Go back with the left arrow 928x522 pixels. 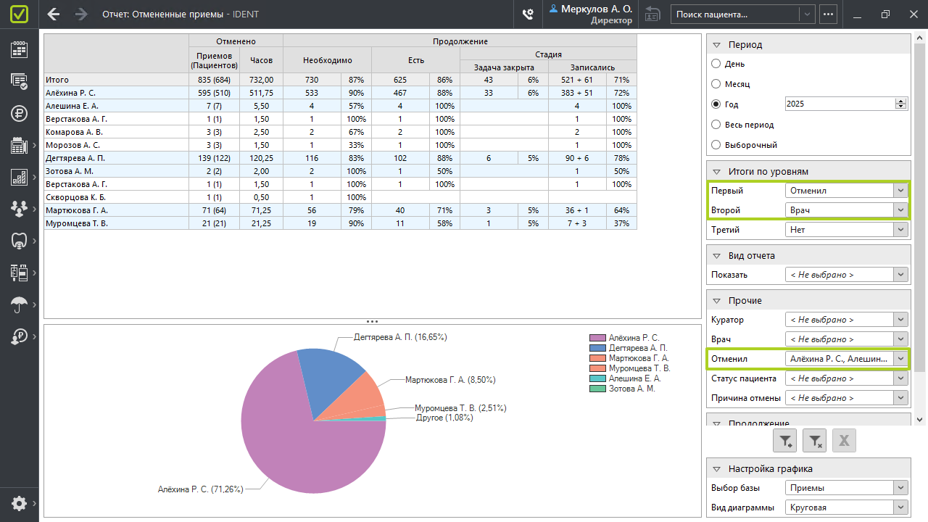click(x=53, y=14)
